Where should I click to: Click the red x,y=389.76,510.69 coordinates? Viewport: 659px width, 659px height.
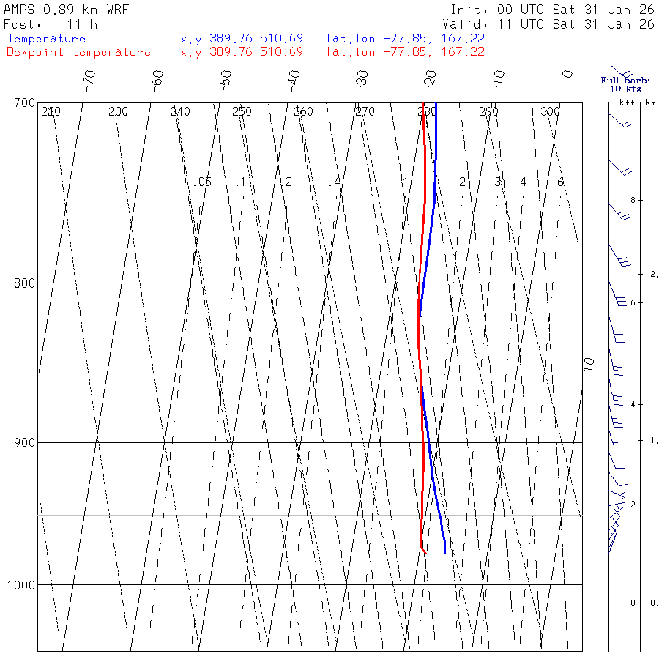(x=242, y=52)
